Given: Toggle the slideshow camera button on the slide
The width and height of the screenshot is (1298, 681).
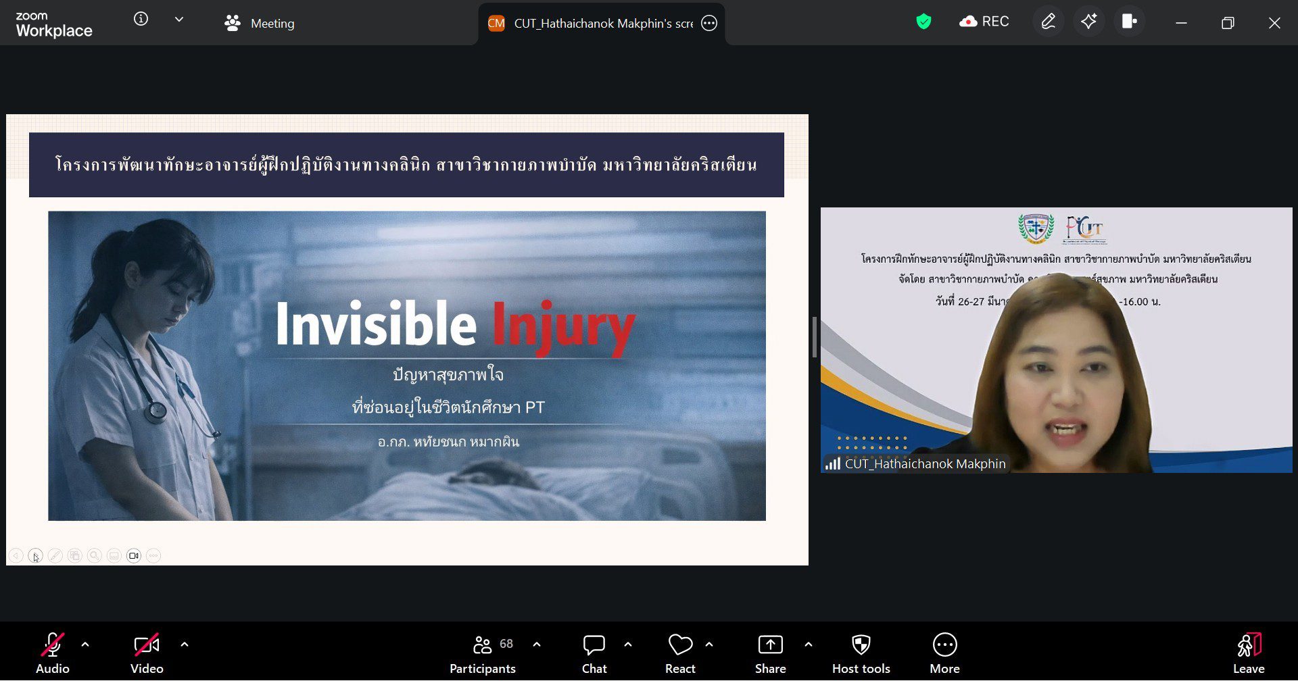Looking at the screenshot, I should pyautogui.click(x=134, y=556).
